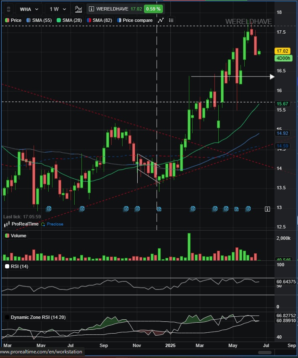Screen dimensions: 298x358
Task: Open the legend list menu icon
Action: 171,20
